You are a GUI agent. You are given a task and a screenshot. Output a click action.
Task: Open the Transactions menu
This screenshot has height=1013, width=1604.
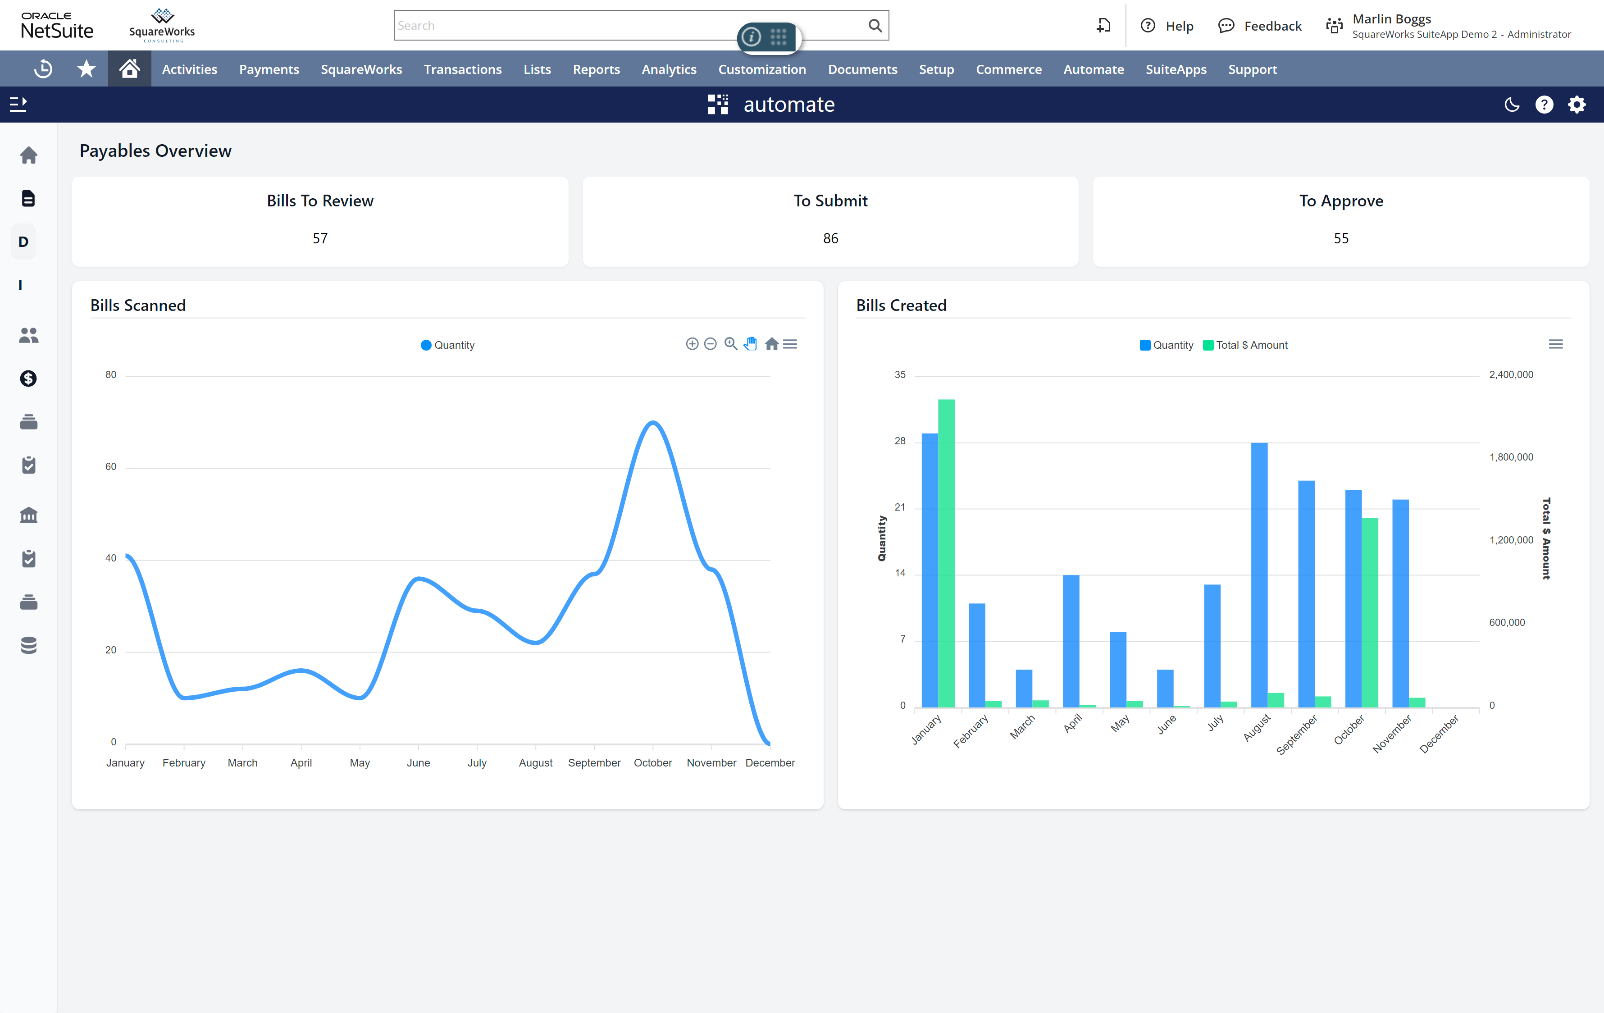tap(462, 69)
